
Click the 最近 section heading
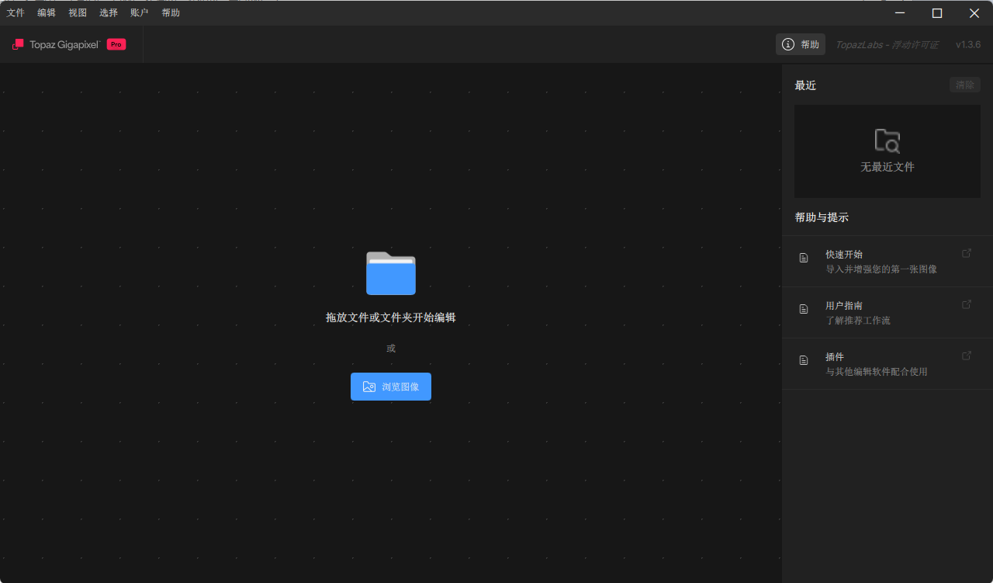[805, 85]
